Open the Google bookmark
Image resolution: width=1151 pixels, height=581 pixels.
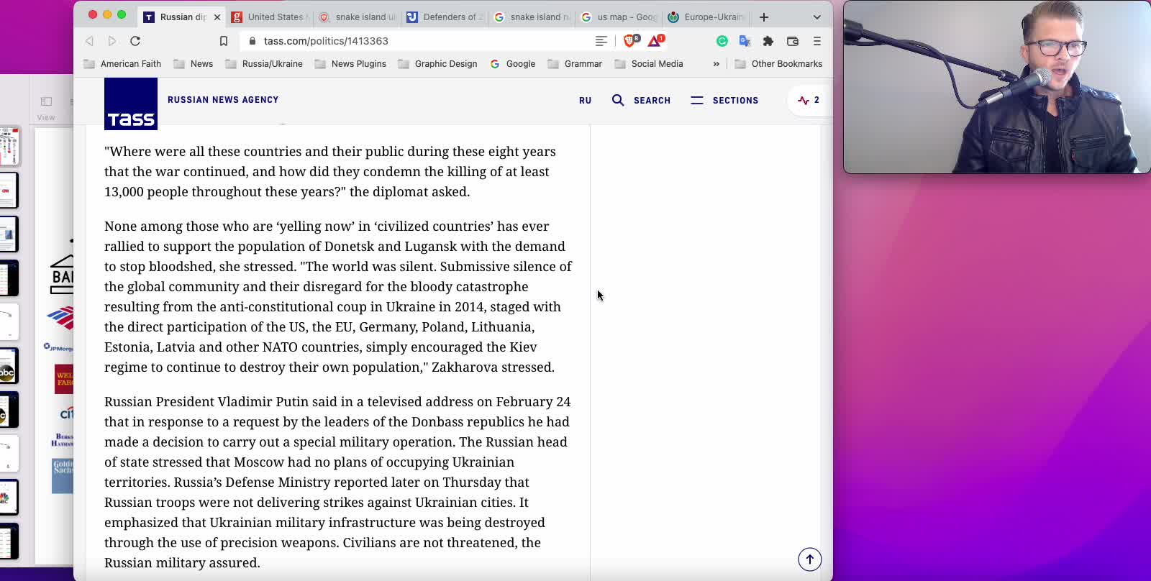[x=513, y=64]
